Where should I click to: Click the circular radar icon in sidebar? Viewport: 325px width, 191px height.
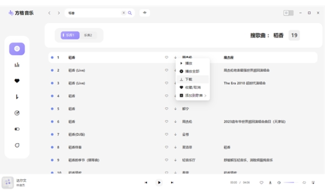click(17, 113)
